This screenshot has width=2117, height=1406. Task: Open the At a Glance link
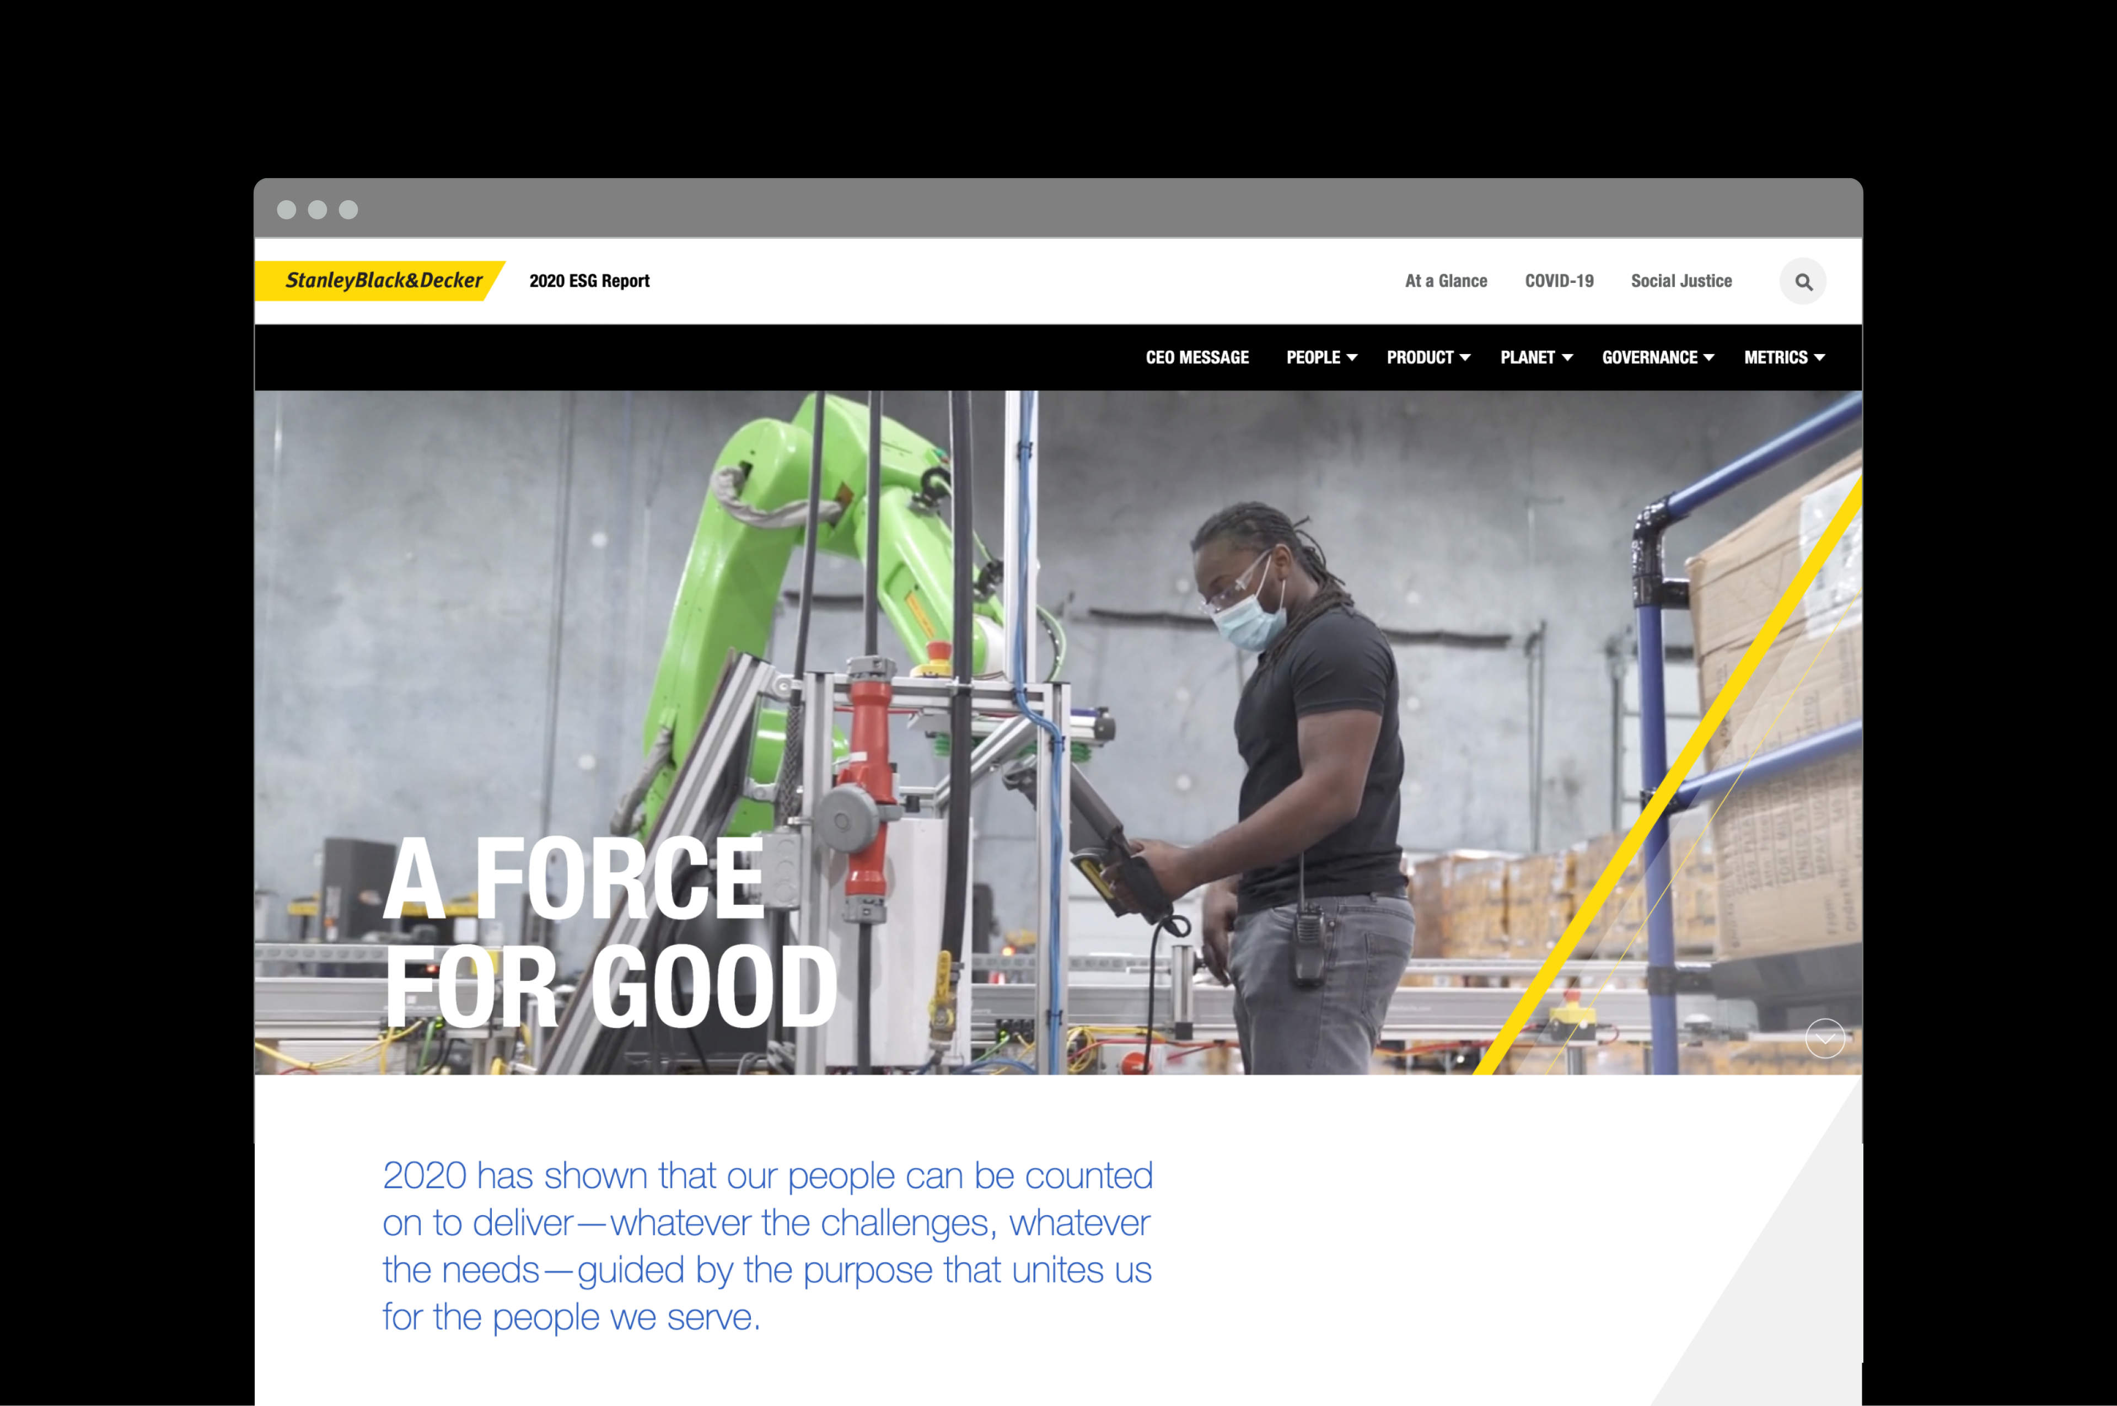pyautogui.click(x=1446, y=281)
